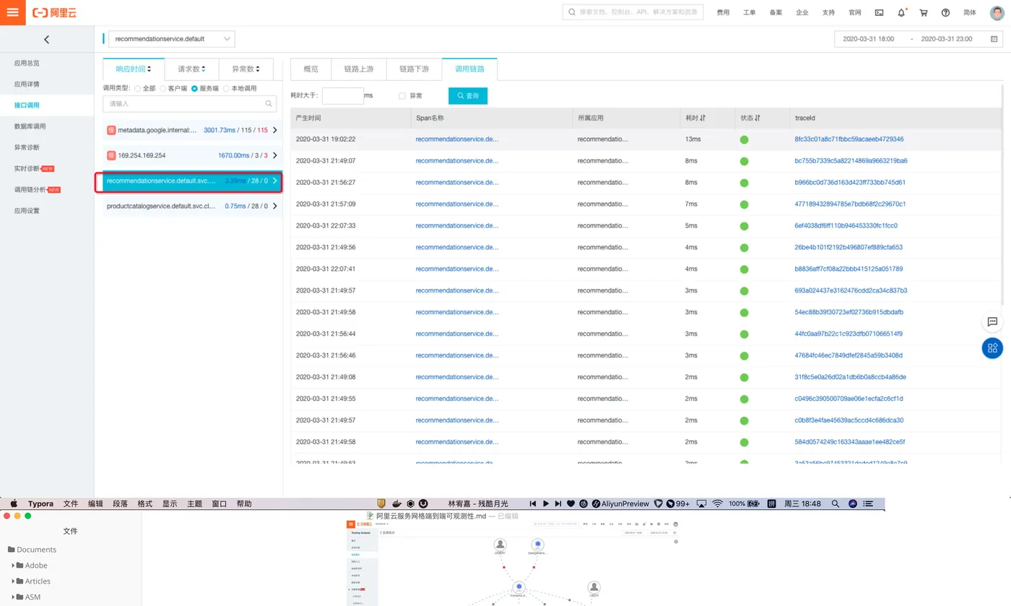Expand the productcatalogservice.default.svc row chevron
This screenshot has height=606, width=1011.
click(275, 206)
